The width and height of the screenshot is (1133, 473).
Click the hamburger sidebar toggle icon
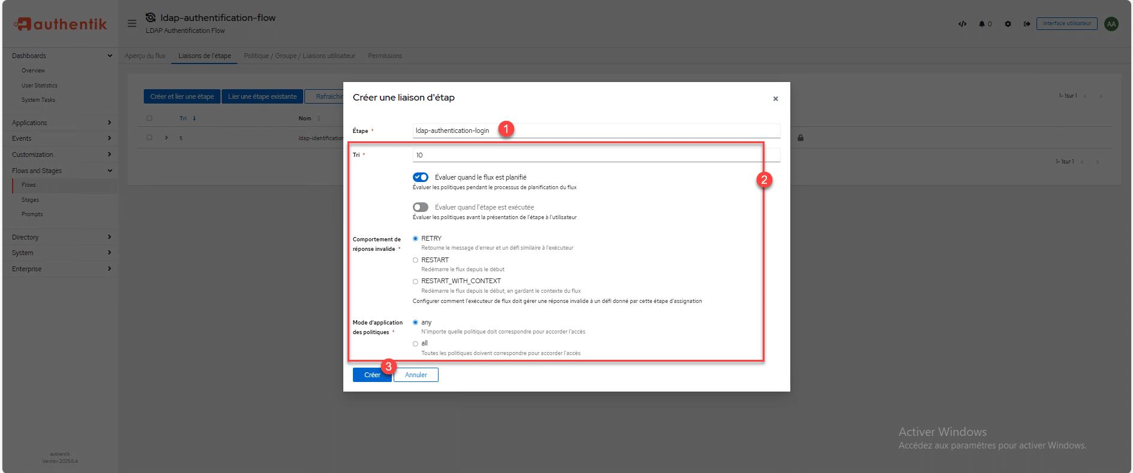[x=132, y=23]
